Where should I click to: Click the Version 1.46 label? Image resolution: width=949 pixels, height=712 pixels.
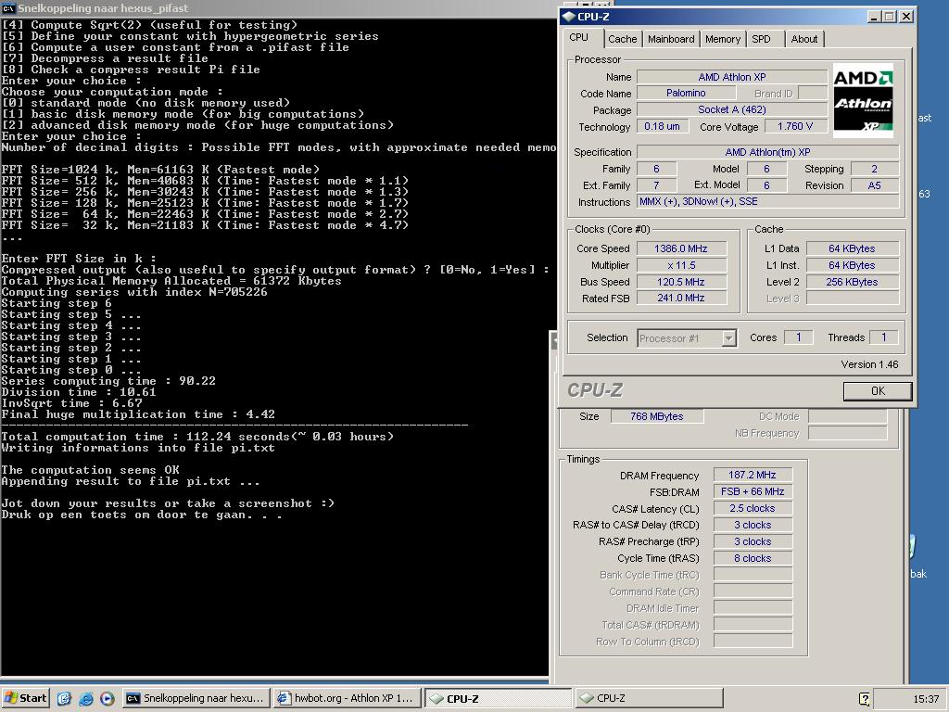point(869,363)
